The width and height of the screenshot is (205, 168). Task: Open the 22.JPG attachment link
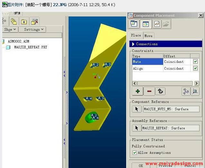click(x=60, y=5)
